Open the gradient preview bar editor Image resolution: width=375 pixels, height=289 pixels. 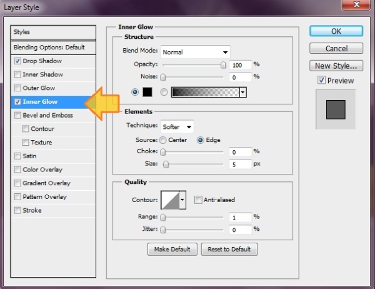[205, 92]
